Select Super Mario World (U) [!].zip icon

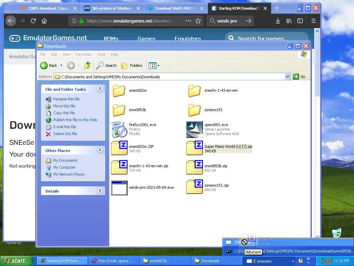(194, 148)
